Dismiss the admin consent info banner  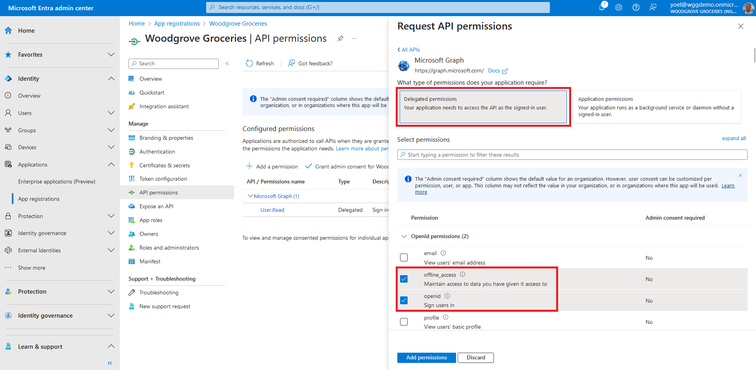point(740,176)
